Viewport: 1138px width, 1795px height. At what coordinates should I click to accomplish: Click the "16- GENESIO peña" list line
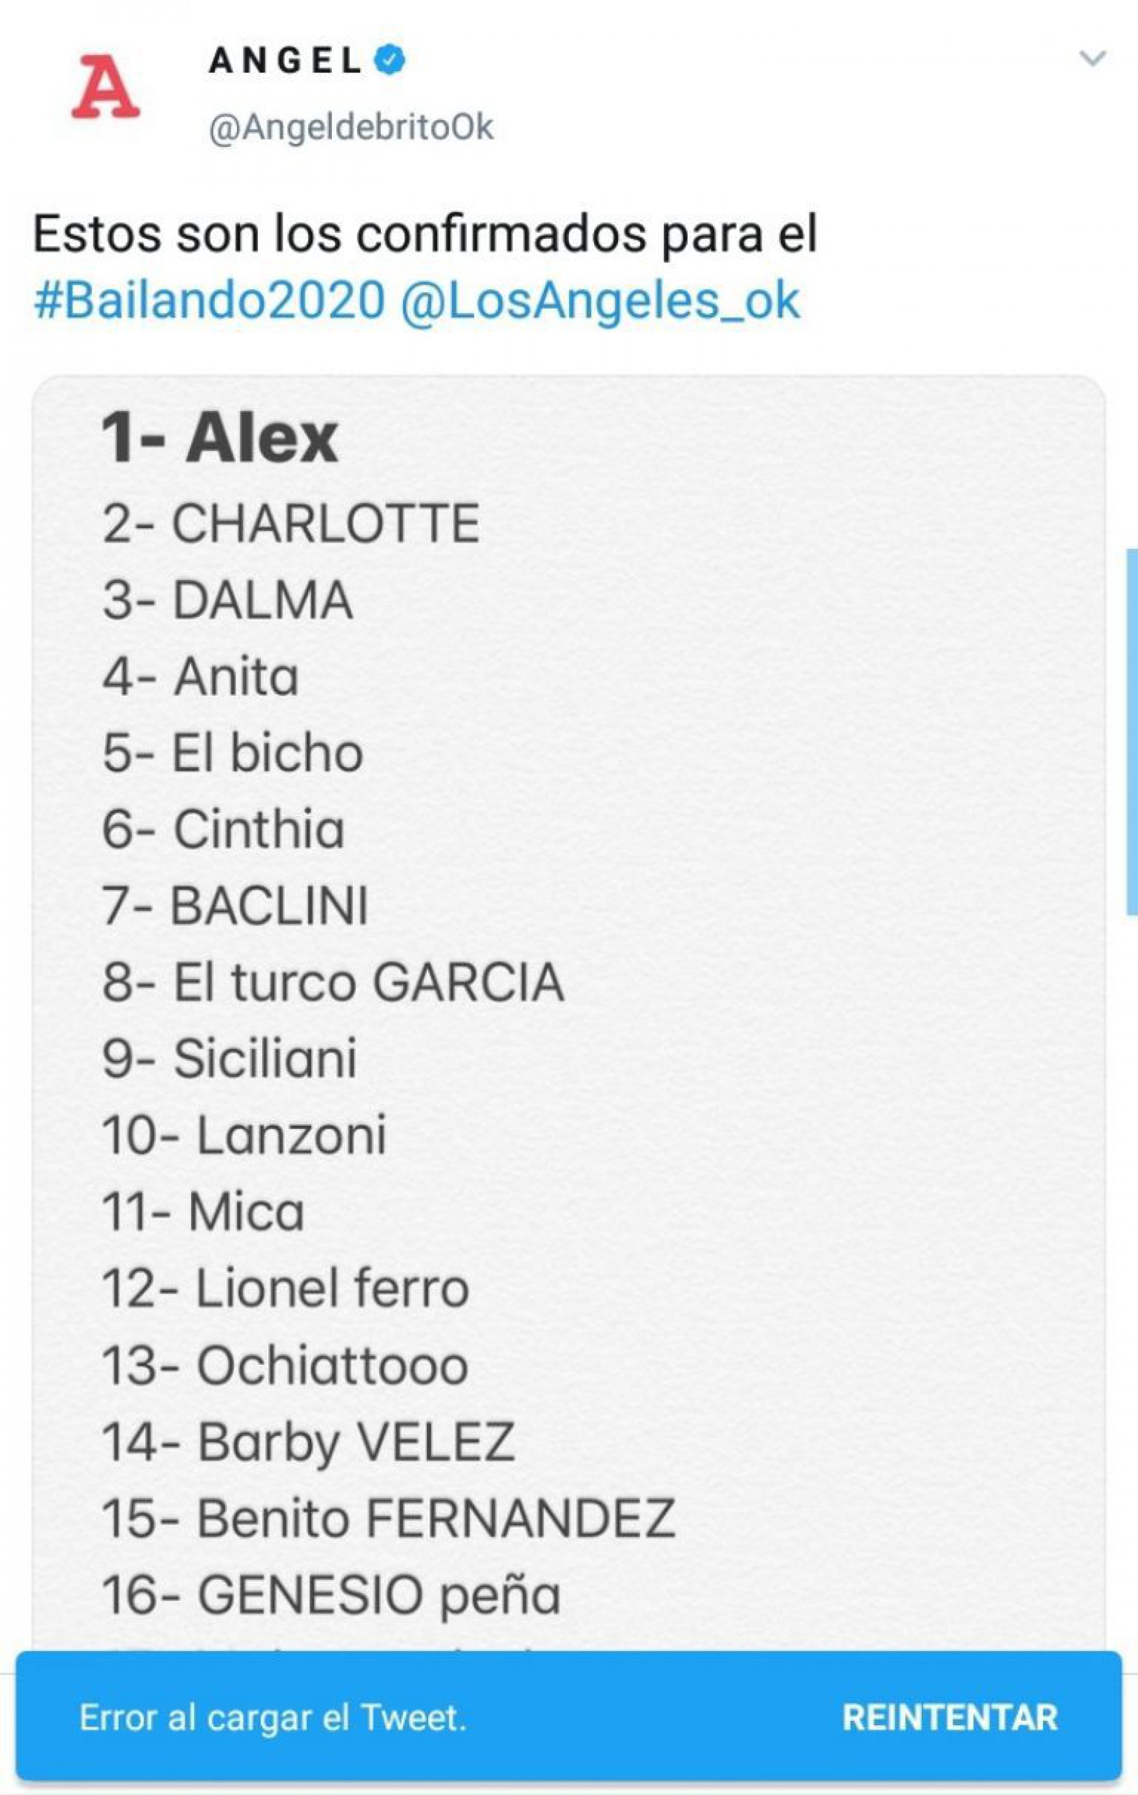pos(331,1594)
